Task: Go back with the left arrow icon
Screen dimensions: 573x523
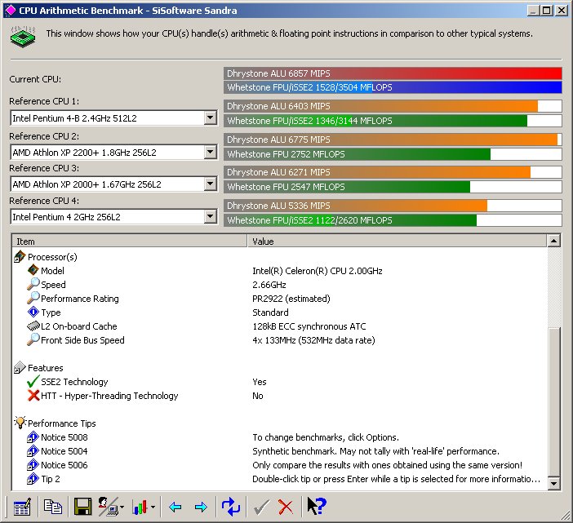Action: point(175,507)
